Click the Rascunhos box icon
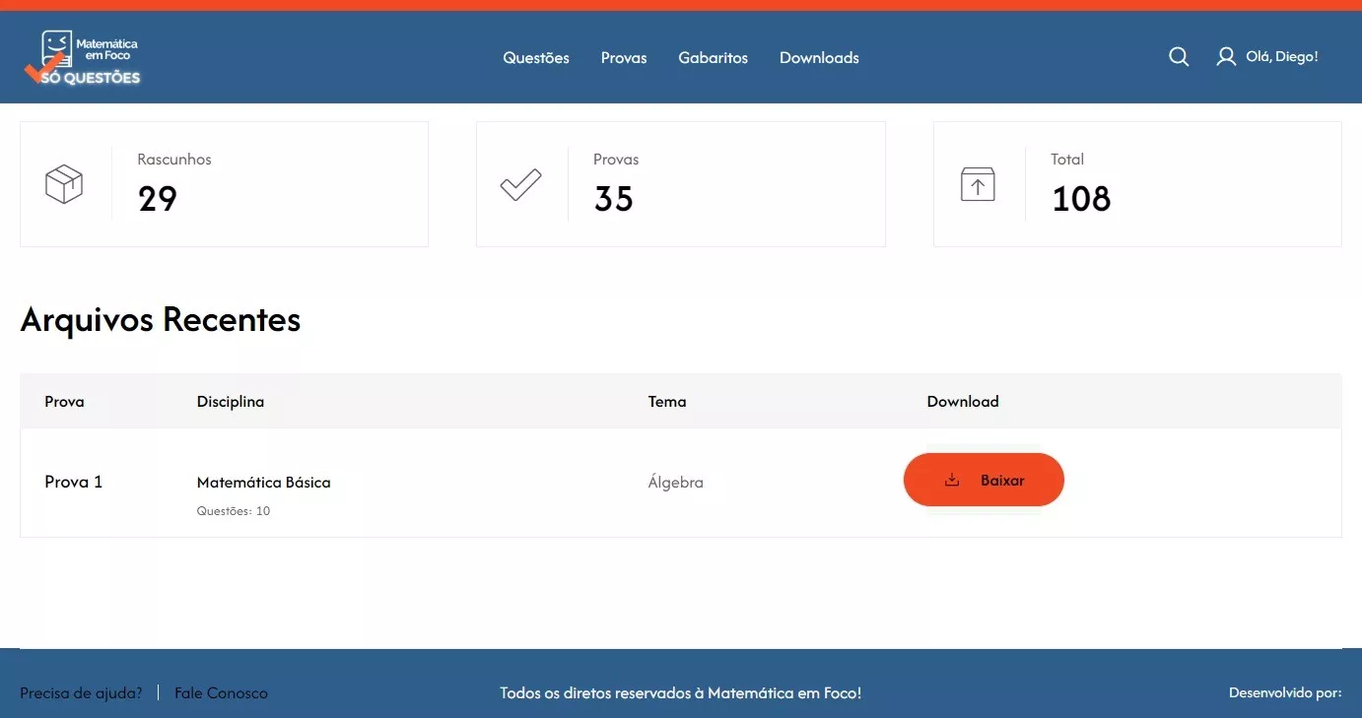Image resolution: width=1362 pixels, height=718 pixels. (64, 184)
